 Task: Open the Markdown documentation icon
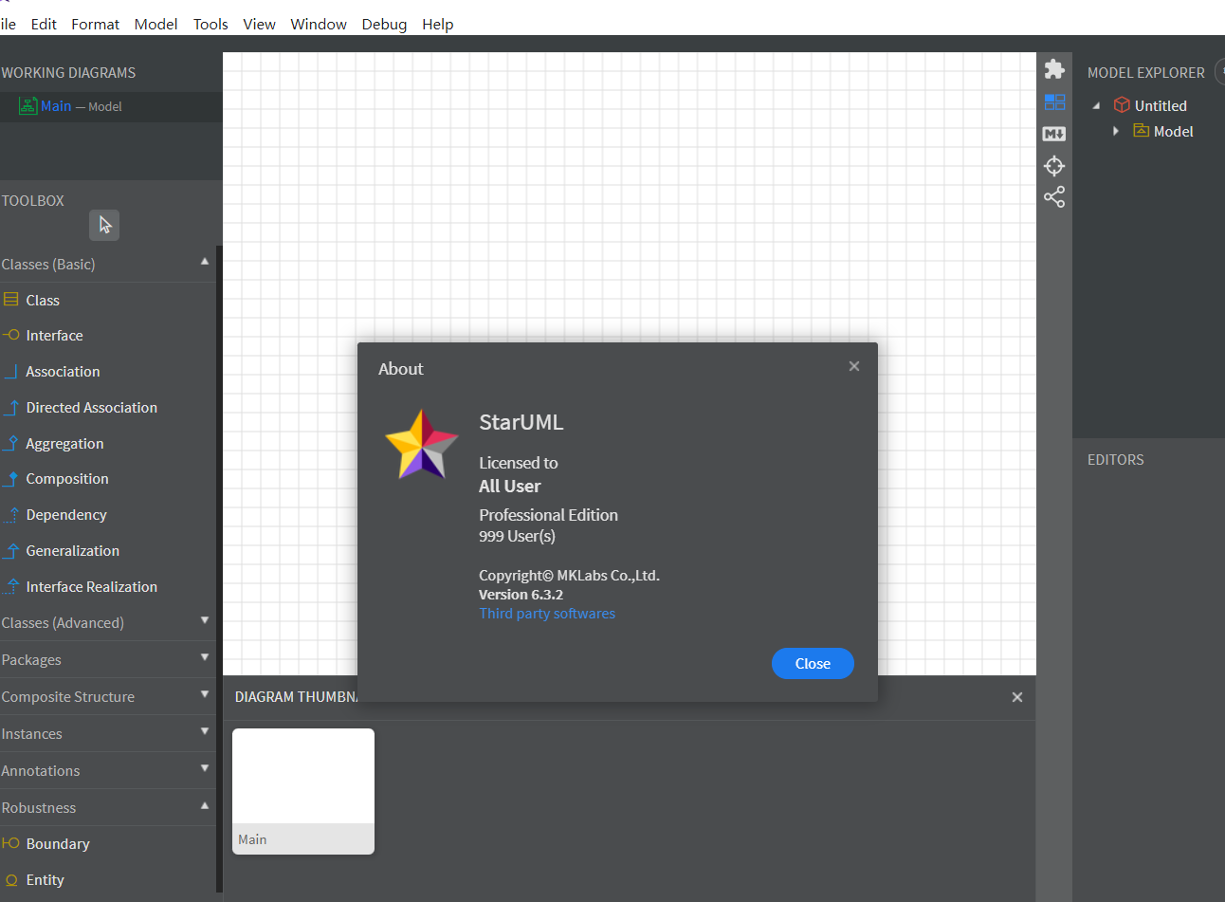pyautogui.click(x=1054, y=134)
